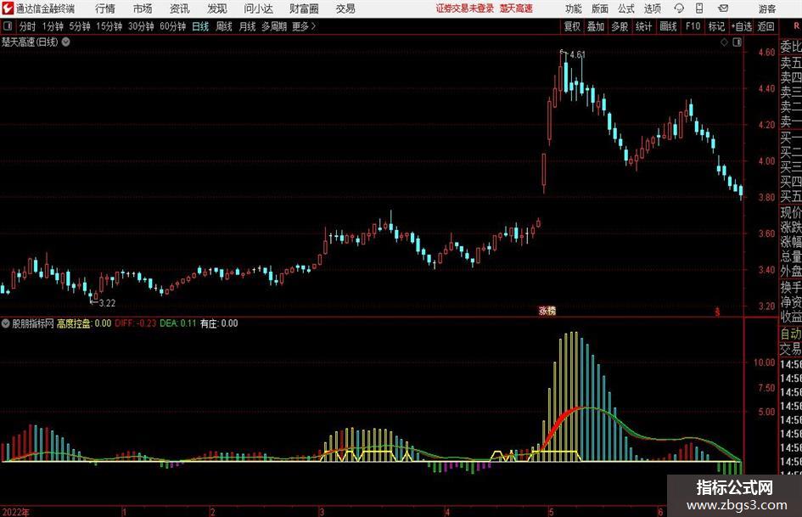The height and width of the screenshot is (517, 802).
Task: Expand dropdown next to 楚天高速(日线) title
Action: (66, 42)
